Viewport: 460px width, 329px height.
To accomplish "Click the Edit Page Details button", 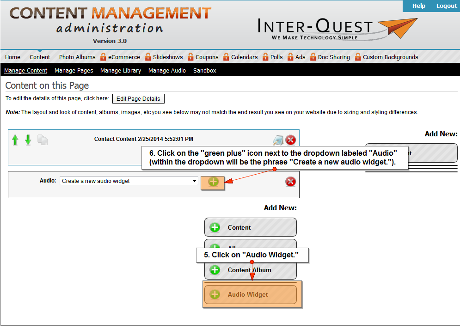I will (138, 99).
